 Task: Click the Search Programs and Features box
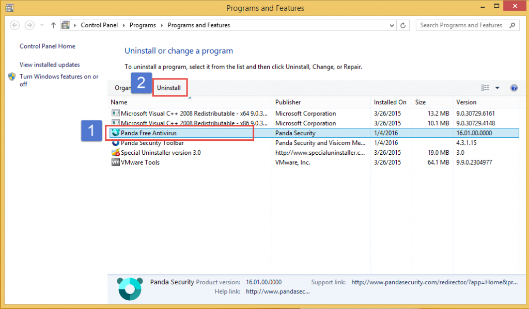point(468,25)
